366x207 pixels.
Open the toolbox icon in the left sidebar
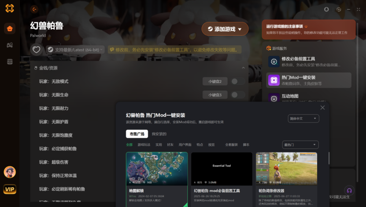10,62
